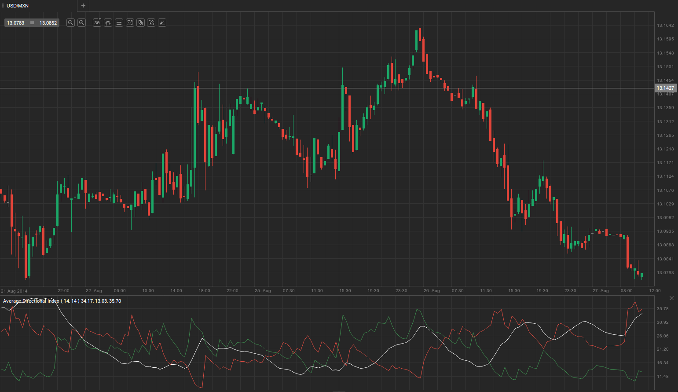
Task: Open the 30-minute timeframe selector
Action: tap(97, 23)
